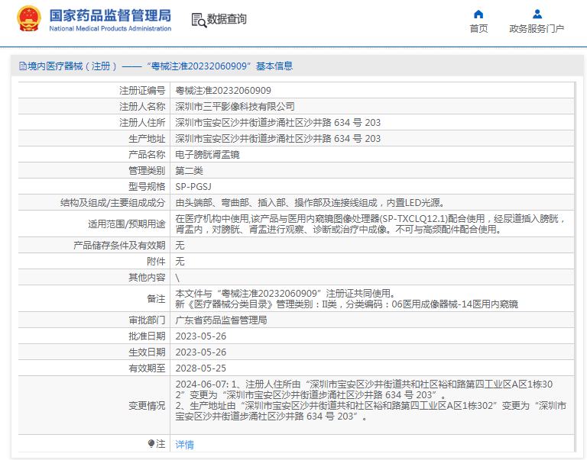
Task: Click 国家药品监督管理局 site title
Action: 110,16
